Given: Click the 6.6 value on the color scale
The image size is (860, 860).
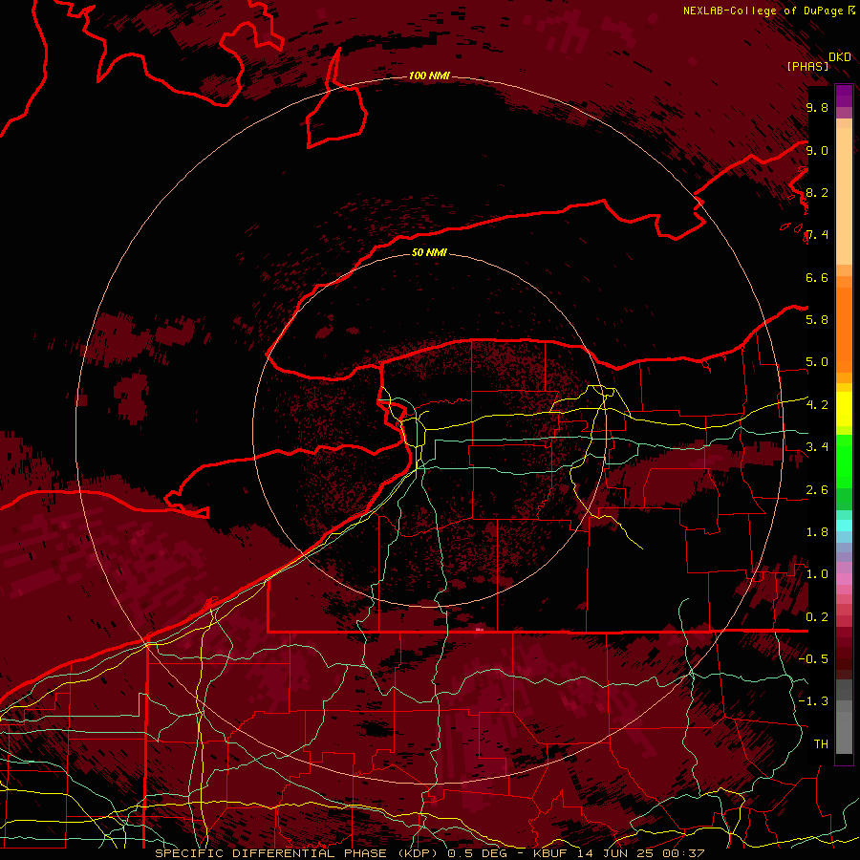Looking at the screenshot, I should pos(817,277).
